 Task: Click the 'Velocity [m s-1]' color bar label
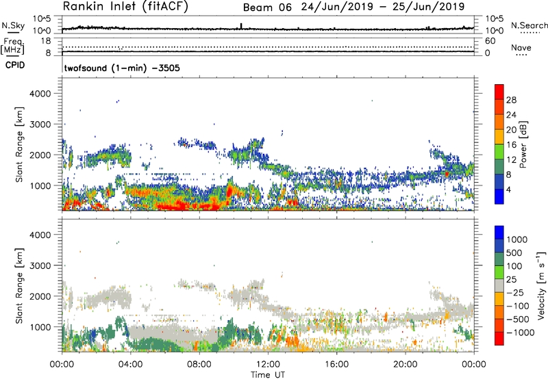pos(540,285)
